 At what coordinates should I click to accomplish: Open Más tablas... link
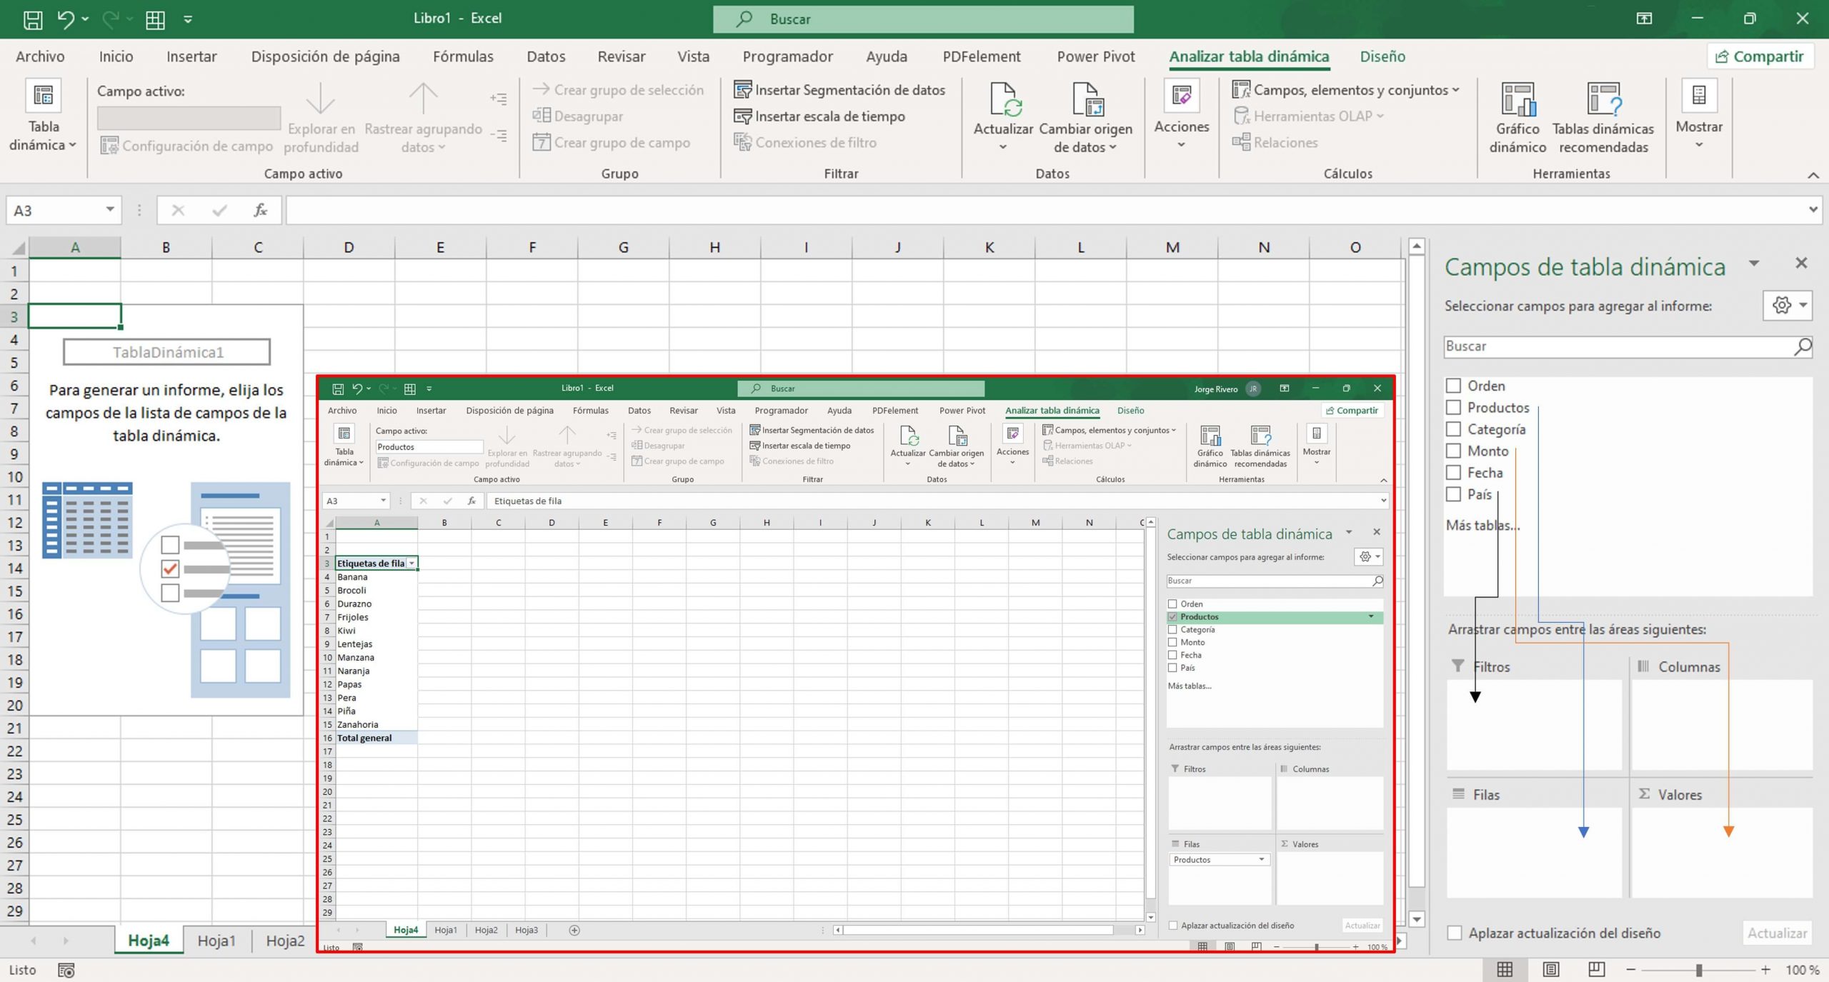pos(1482,525)
